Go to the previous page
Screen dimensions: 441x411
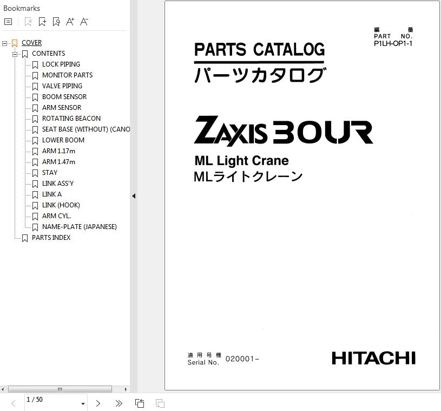pyautogui.click(x=13, y=403)
